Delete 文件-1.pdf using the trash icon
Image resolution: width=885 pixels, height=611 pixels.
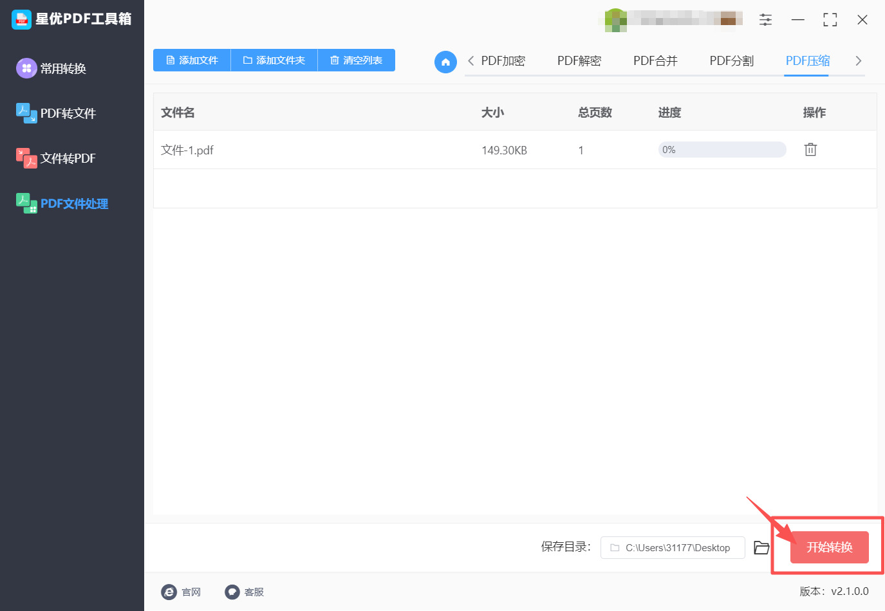[810, 149]
